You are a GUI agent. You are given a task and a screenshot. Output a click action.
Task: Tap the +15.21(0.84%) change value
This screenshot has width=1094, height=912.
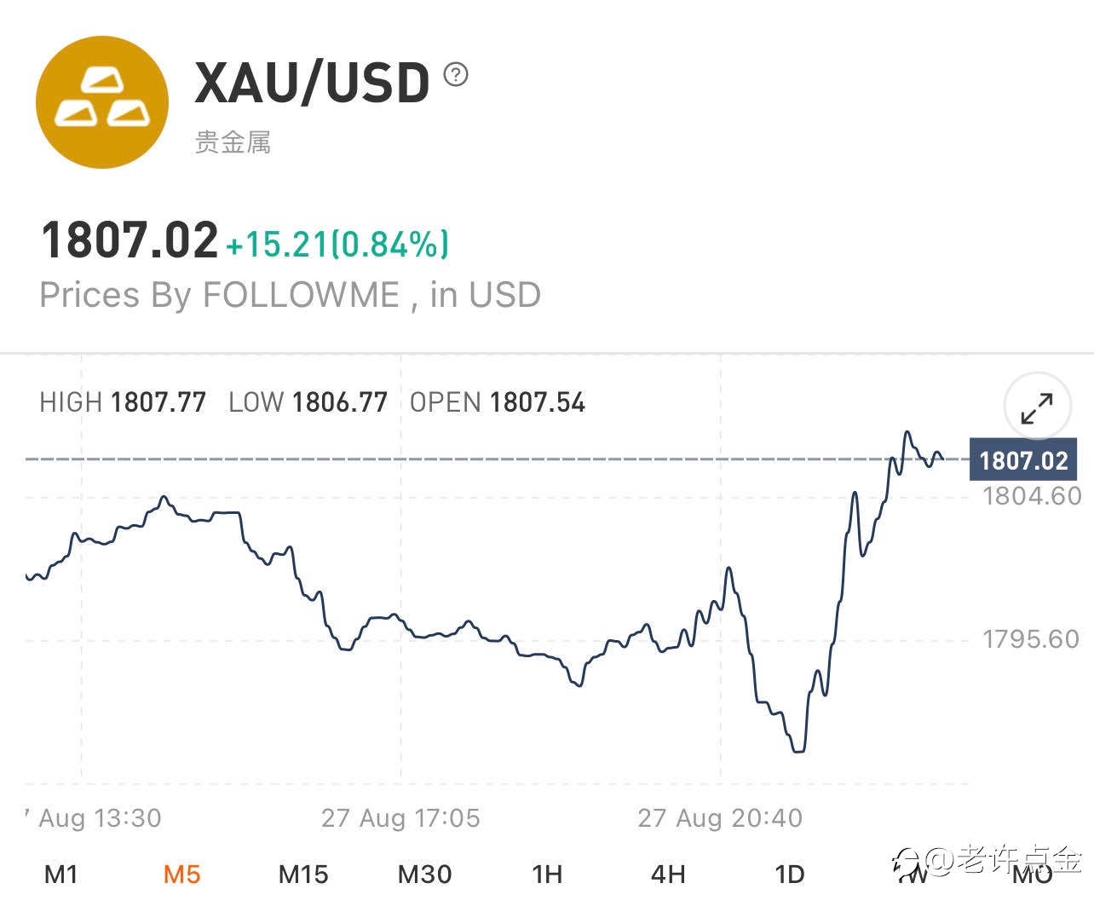[x=337, y=245]
